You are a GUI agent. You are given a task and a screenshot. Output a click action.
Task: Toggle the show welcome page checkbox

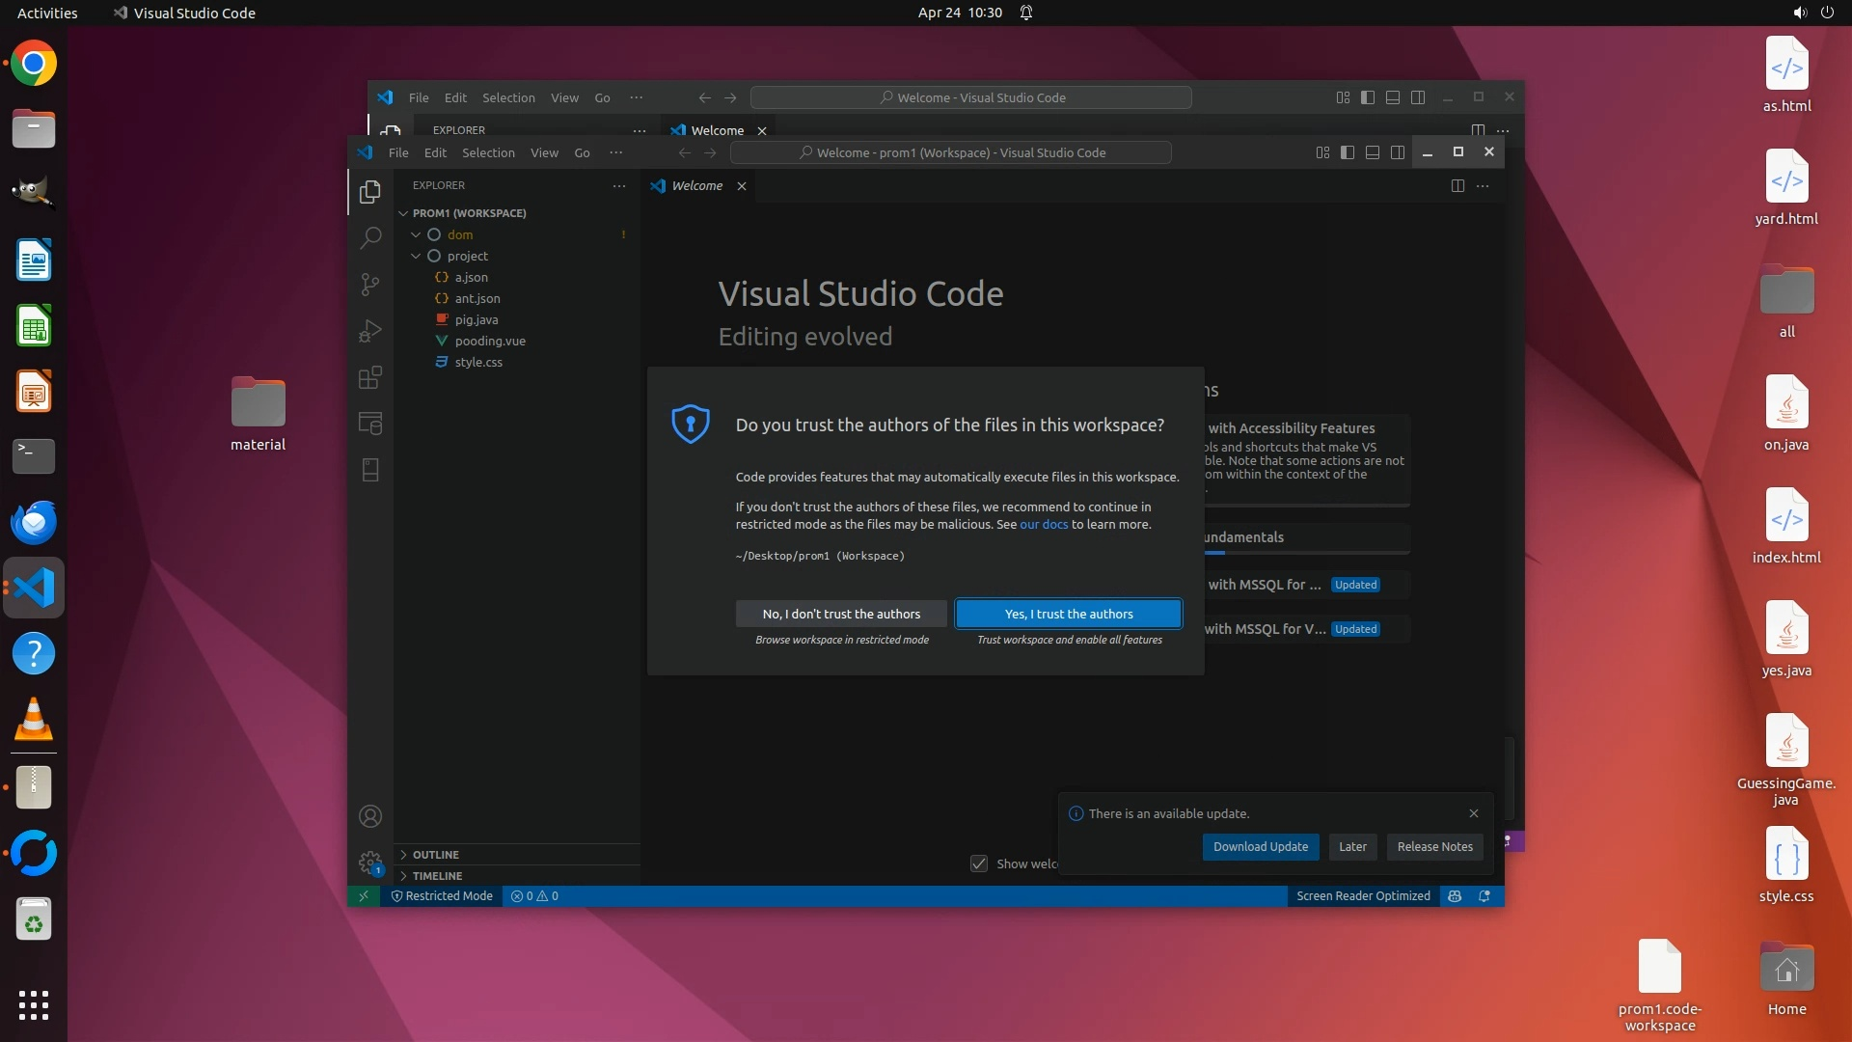(x=979, y=864)
